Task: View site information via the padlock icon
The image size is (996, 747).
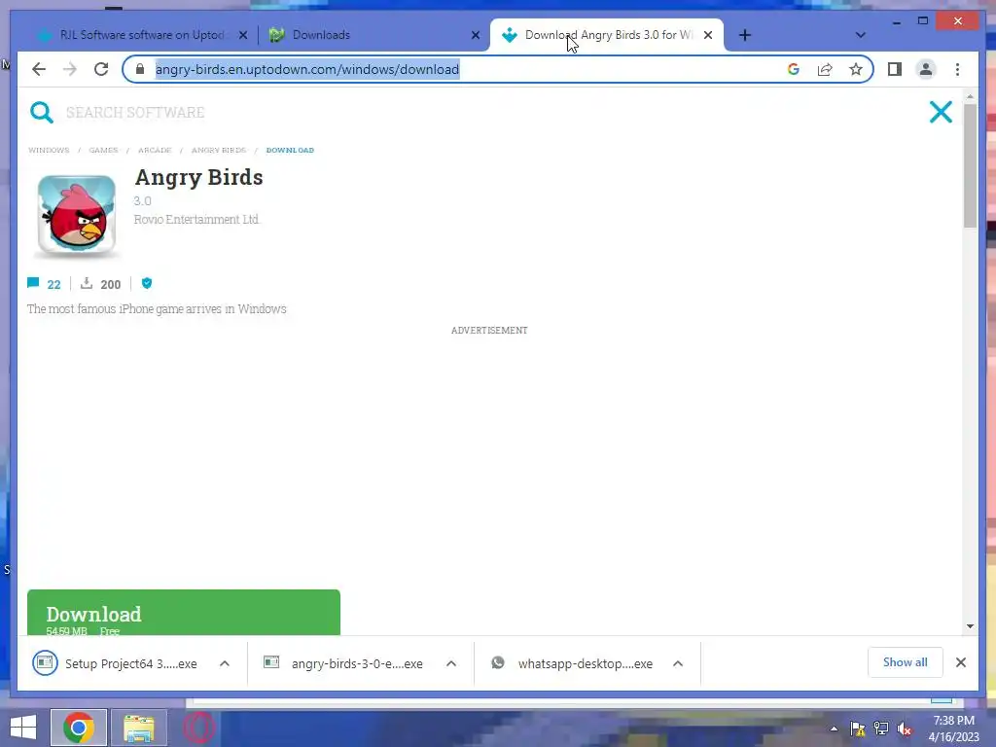Action: pyautogui.click(x=140, y=69)
